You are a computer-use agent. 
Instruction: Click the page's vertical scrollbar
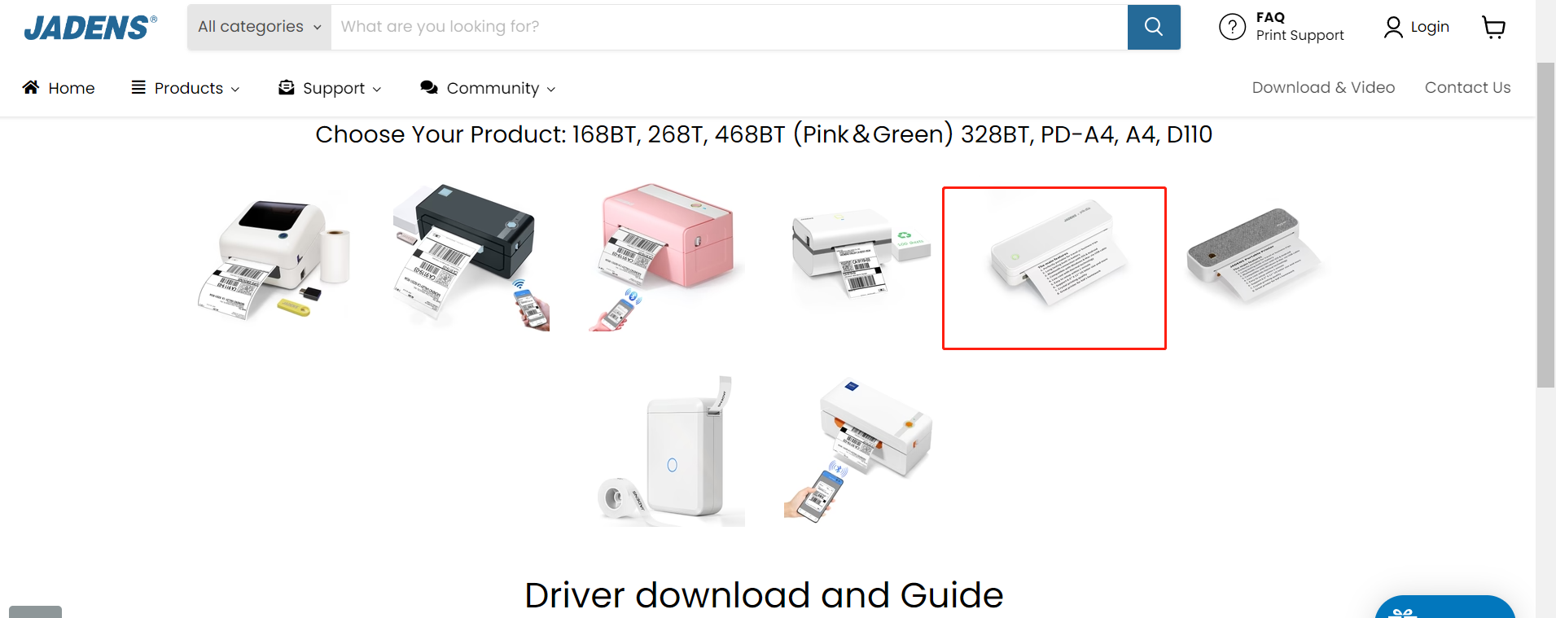click(x=1545, y=225)
